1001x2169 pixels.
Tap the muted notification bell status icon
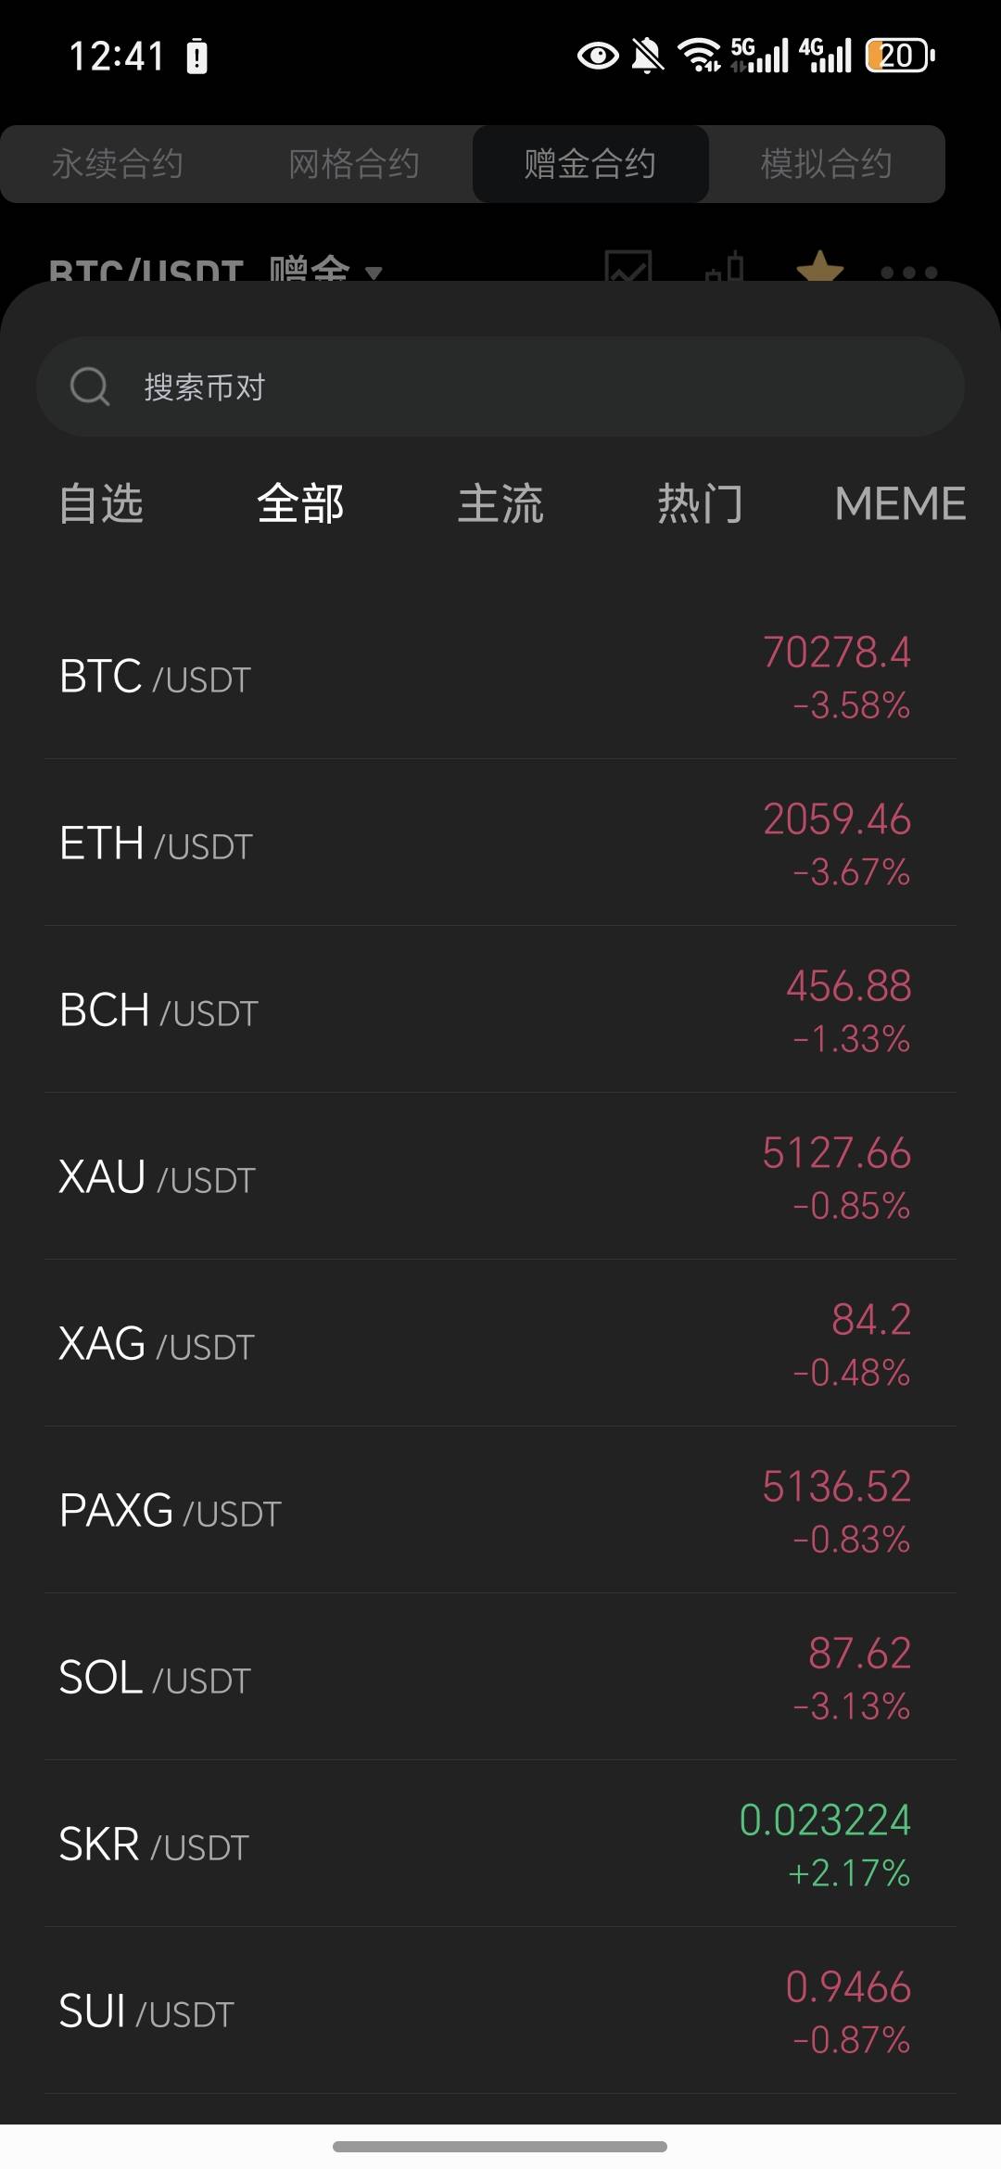tap(648, 56)
